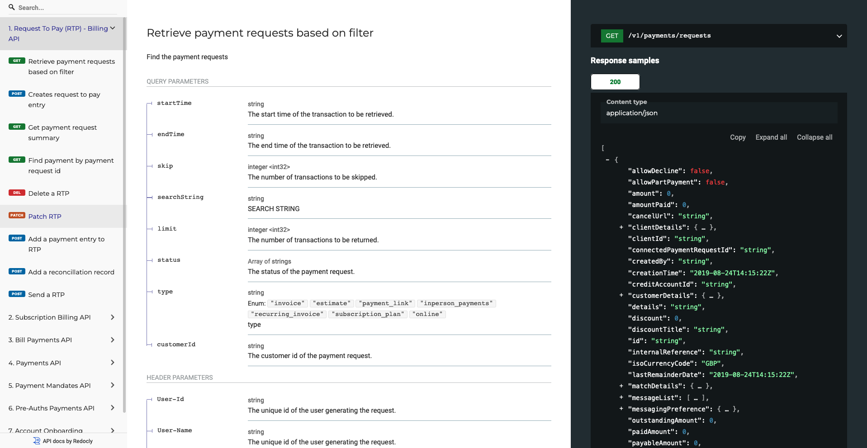This screenshot has width=867, height=448.
Task: Click the User-Name header parameter
Action: coord(175,430)
